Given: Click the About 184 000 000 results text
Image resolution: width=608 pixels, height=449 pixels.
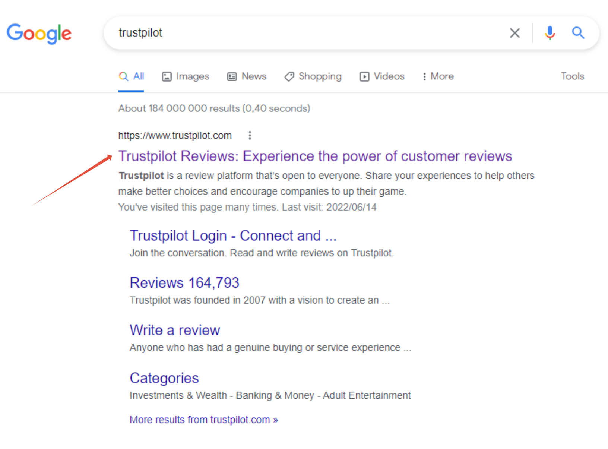Looking at the screenshot, I should pos(214,108).
